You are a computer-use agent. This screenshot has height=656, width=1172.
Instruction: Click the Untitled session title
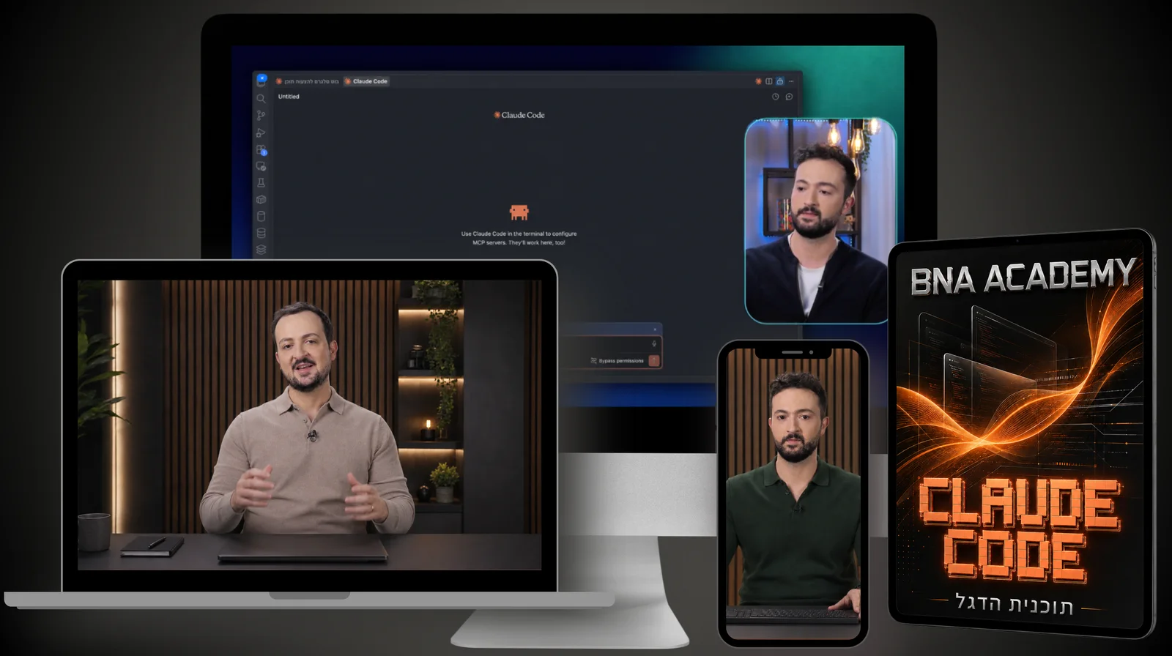289,97
